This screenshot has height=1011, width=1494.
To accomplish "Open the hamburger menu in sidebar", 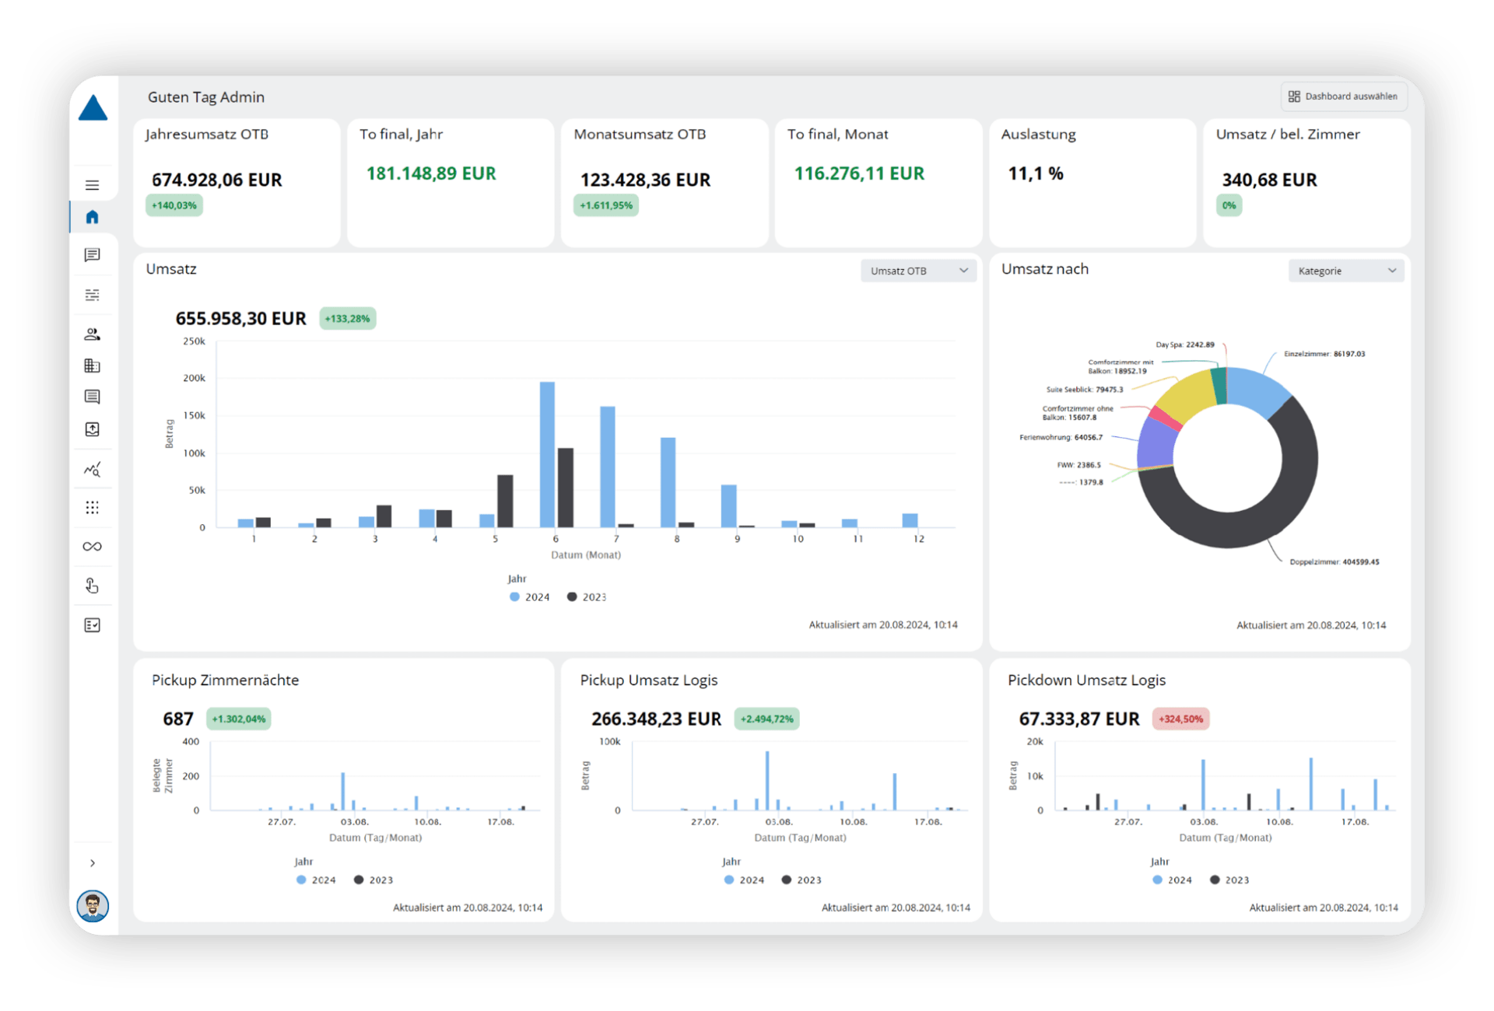I will [92, 185].
